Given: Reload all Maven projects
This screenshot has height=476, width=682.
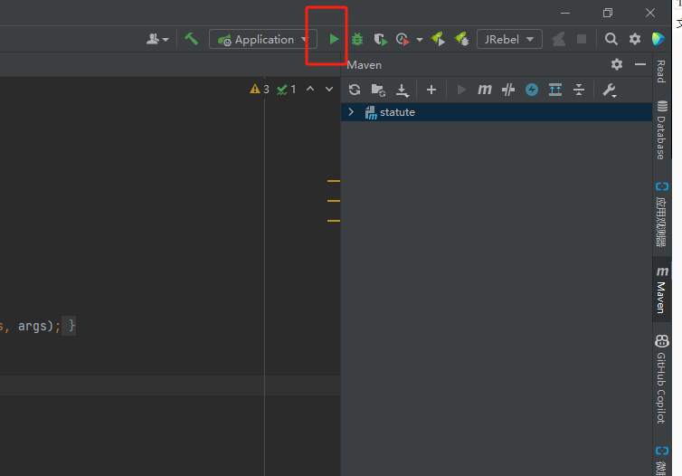Looking at the screenshot, I should coord(355,90).
